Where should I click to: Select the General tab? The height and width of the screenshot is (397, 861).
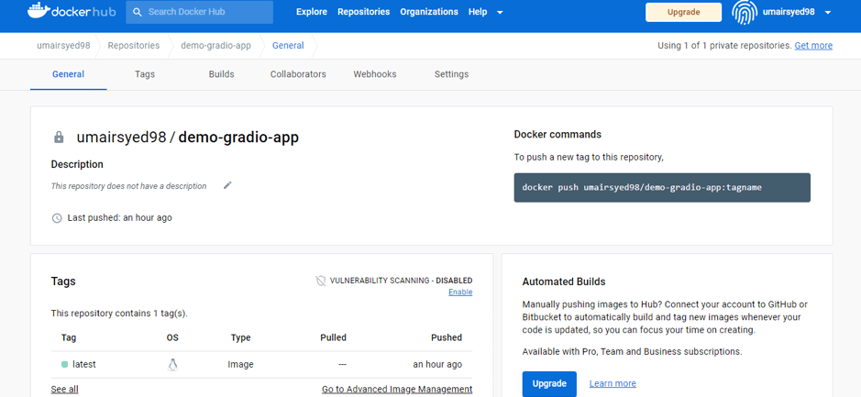(68, 74)
